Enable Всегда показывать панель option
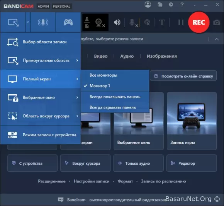This screenshot has height=206, width=224. [x=115, y=97]
